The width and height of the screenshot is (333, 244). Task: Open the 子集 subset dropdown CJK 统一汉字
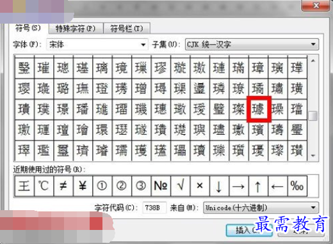[252, 45]
